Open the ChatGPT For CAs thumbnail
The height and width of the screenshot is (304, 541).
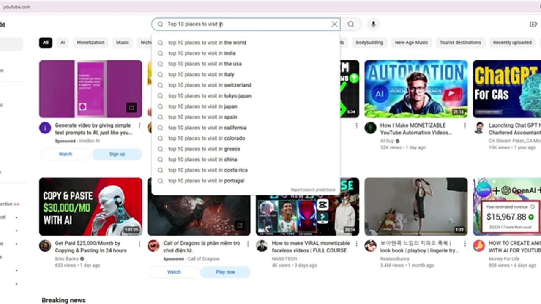[x=507, y=89]
